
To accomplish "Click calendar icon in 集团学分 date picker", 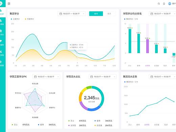I will click(x=61, y=14).
